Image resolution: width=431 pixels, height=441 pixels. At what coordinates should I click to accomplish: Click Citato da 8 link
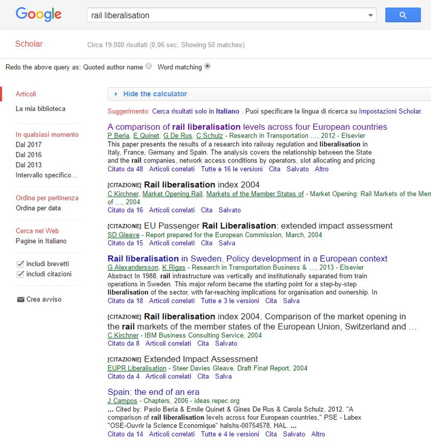[123, 343]
